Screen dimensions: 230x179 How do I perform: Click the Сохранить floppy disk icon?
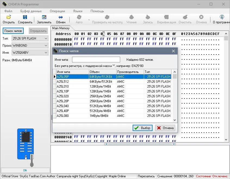click(x=25, y=17)
